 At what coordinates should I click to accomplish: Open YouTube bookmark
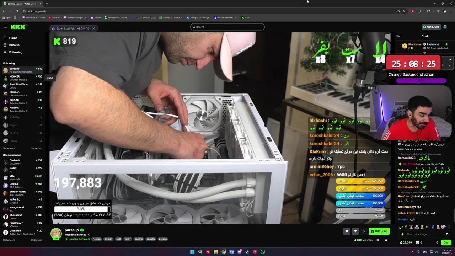pyautogui.click(x=54, y=18)
